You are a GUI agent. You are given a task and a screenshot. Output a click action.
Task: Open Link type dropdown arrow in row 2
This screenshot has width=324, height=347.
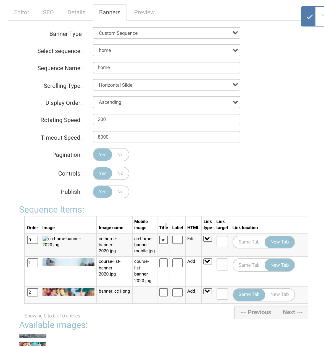207,291
